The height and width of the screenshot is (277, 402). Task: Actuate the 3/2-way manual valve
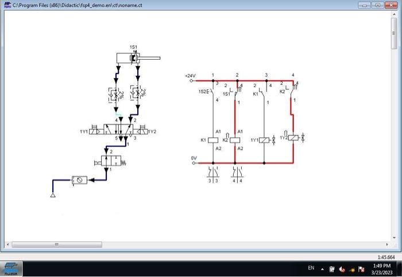click(x=111, y=161)
